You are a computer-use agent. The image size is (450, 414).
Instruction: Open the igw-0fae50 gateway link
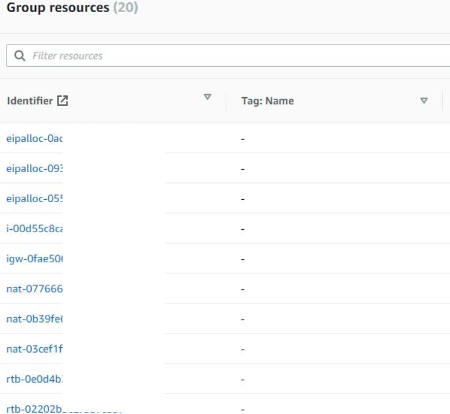(x=34, y=259)
